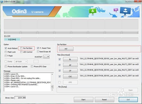
Task: Click the PIT button
Action: coord(66,49)
